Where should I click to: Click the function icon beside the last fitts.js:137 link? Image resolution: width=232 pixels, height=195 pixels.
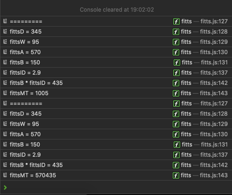(x=176, y=155)
